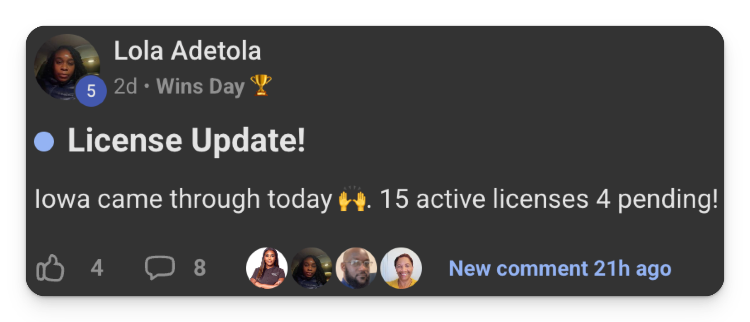Viewport: 750px width, 322px height.
Task: View commenter avatar of man with glasses
Action: 356,268
